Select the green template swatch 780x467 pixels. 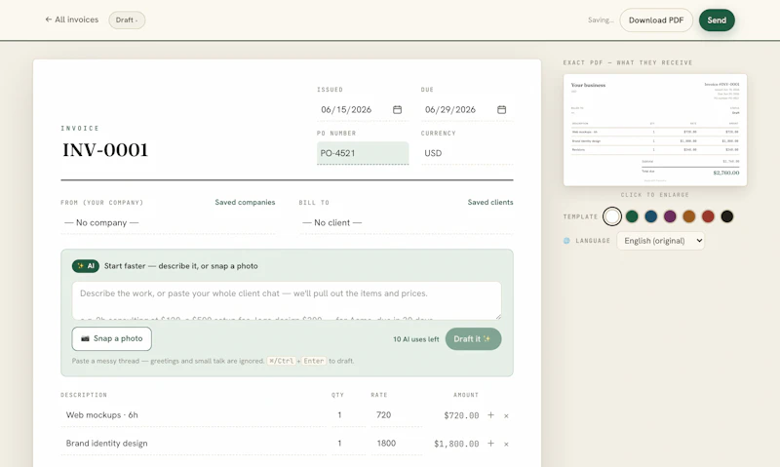point(632,216)
